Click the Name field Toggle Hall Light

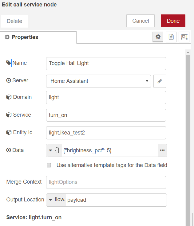[106, 64]
